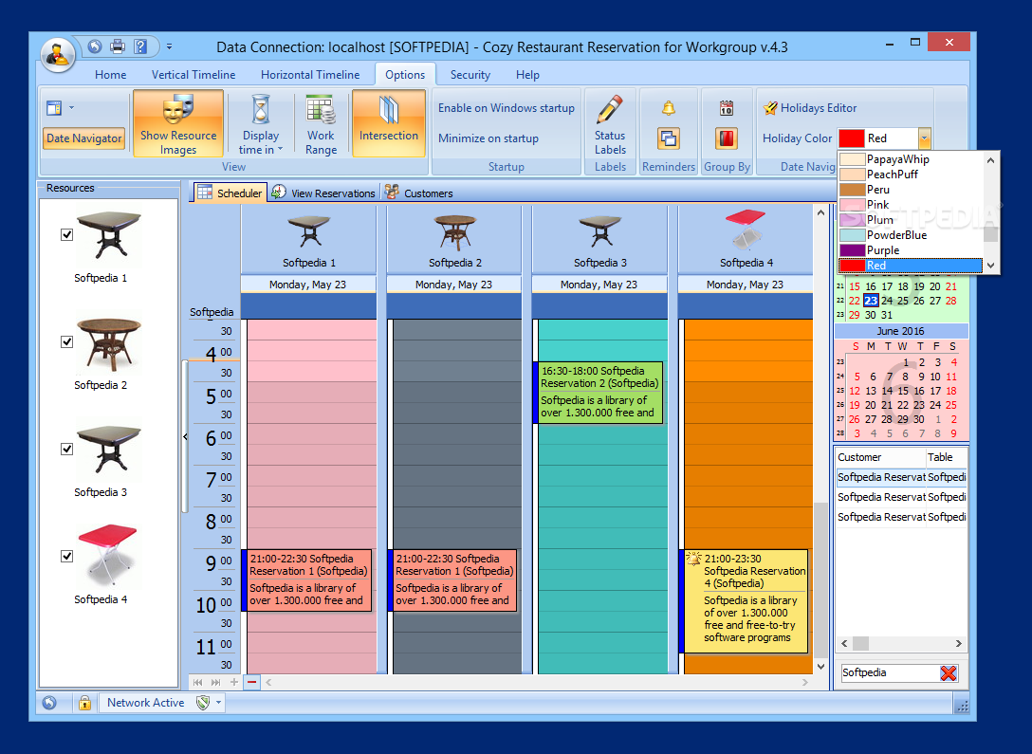
Task: Click the Work Range button
Action: click(x=321, y=123)
